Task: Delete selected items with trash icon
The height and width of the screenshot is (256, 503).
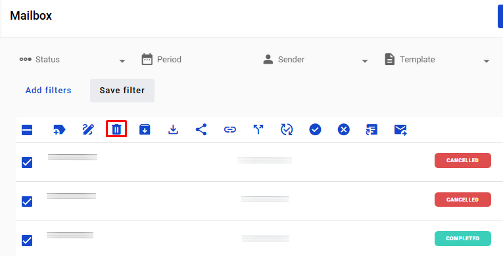Action: (x=116, y=129)
